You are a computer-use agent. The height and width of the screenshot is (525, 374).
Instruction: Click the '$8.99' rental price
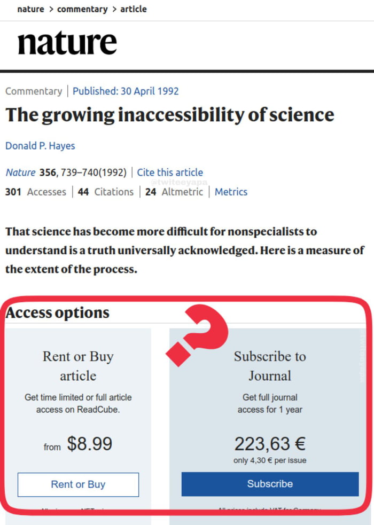click(90, 444)
